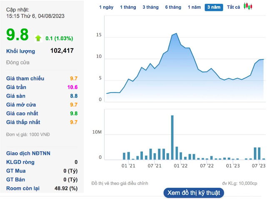Click the Giao dịch NĐTNN heading
The width and height of the screenshot is (269, 199).
click(28, 153)
